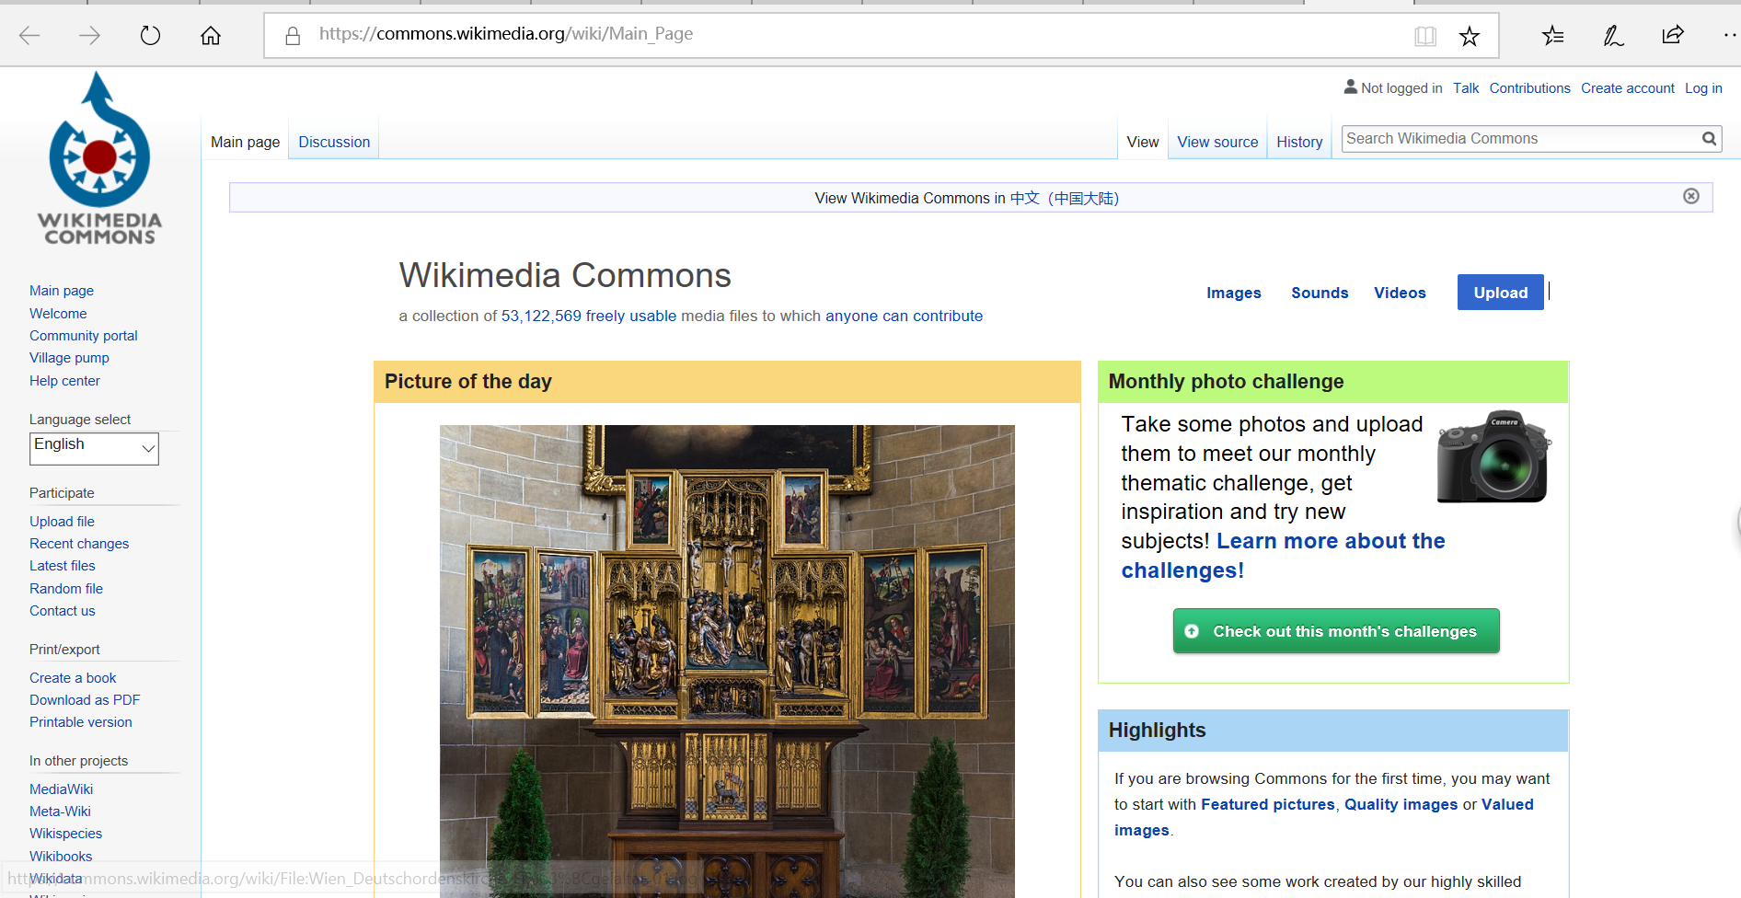Open the Recent changes link
Viewport: 1741px width, 898px height.
pos(79,544)
